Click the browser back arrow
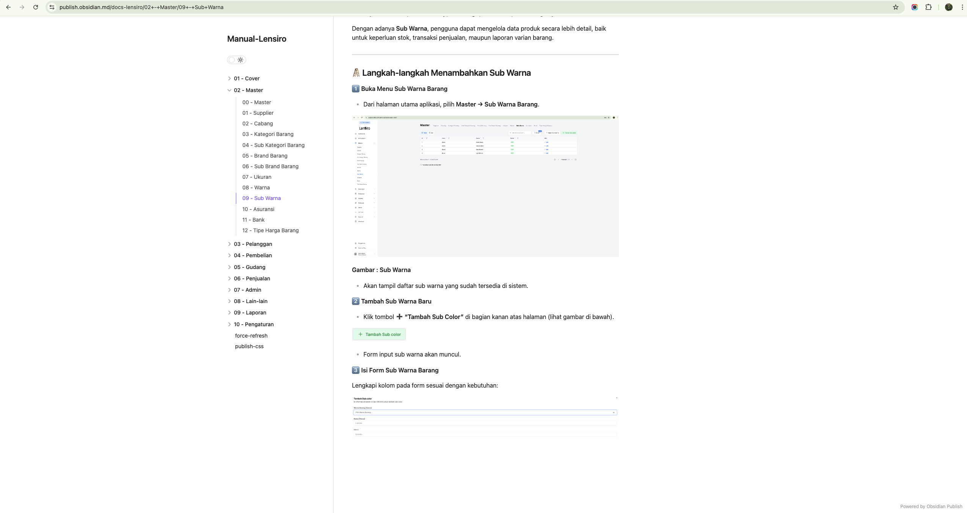The width and height of the screenshot is (967, 513). click(8, 7)
